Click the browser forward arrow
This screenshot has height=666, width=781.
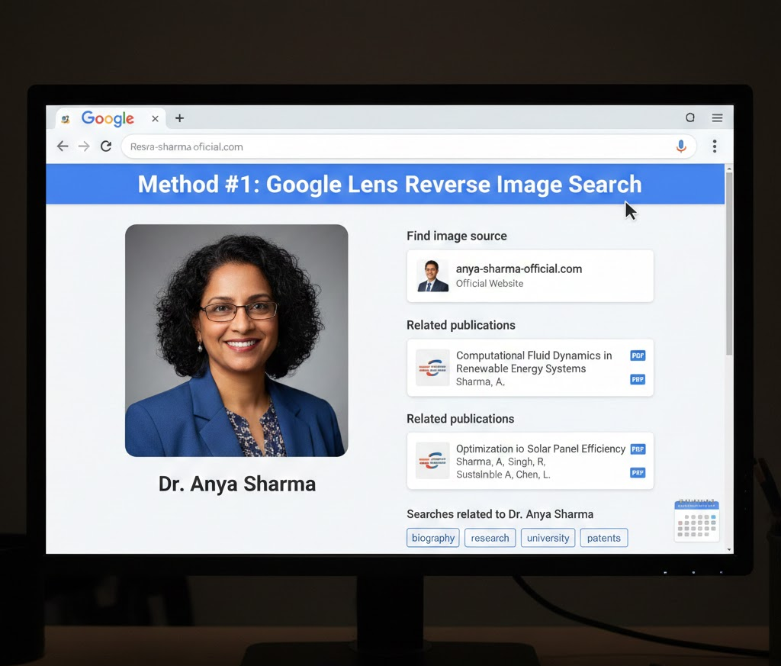point(84,146)
